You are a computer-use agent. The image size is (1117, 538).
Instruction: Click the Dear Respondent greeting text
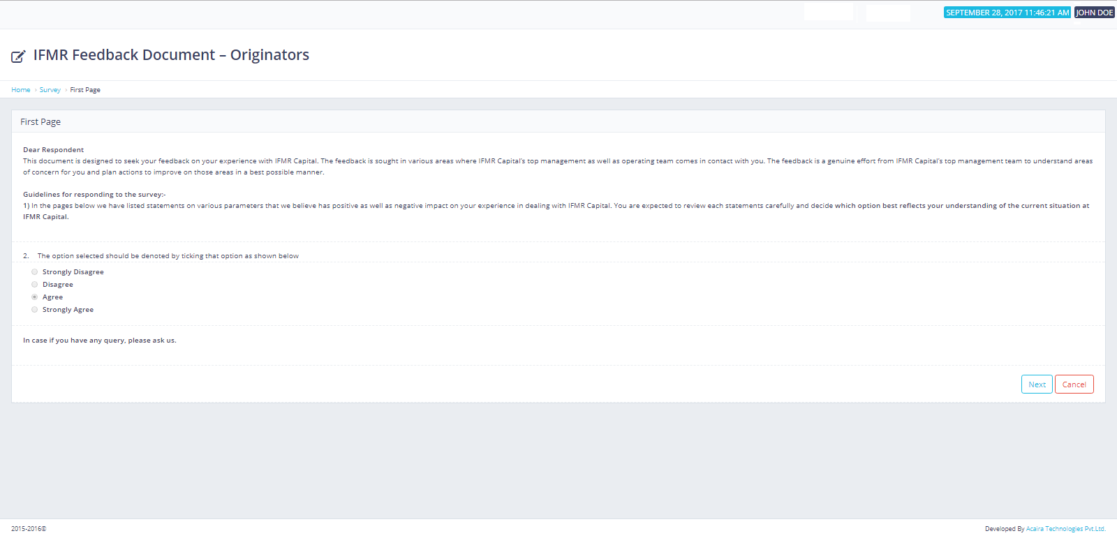pyautogui.click(x=53, y=150)
